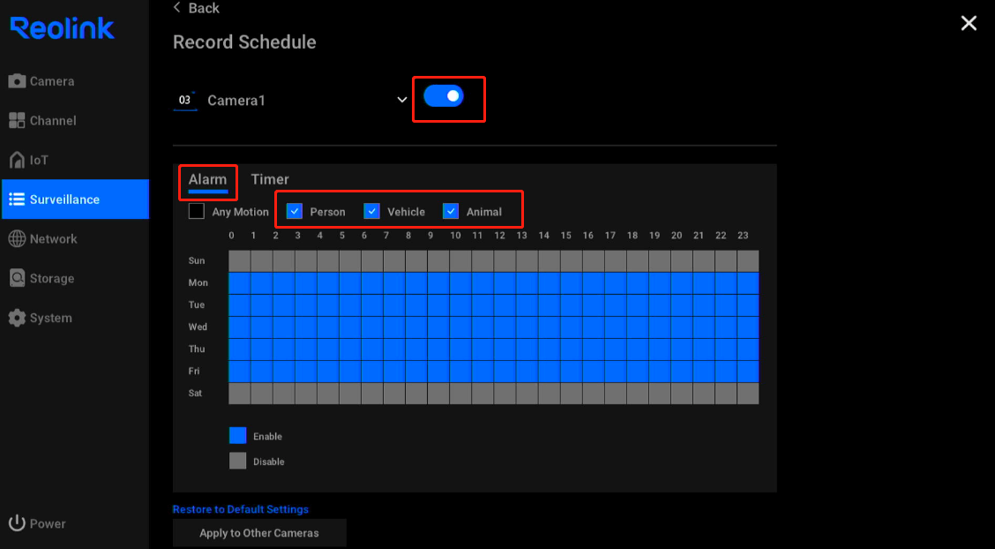
Task: Click the Sun row label
Action: pos(196,260)
